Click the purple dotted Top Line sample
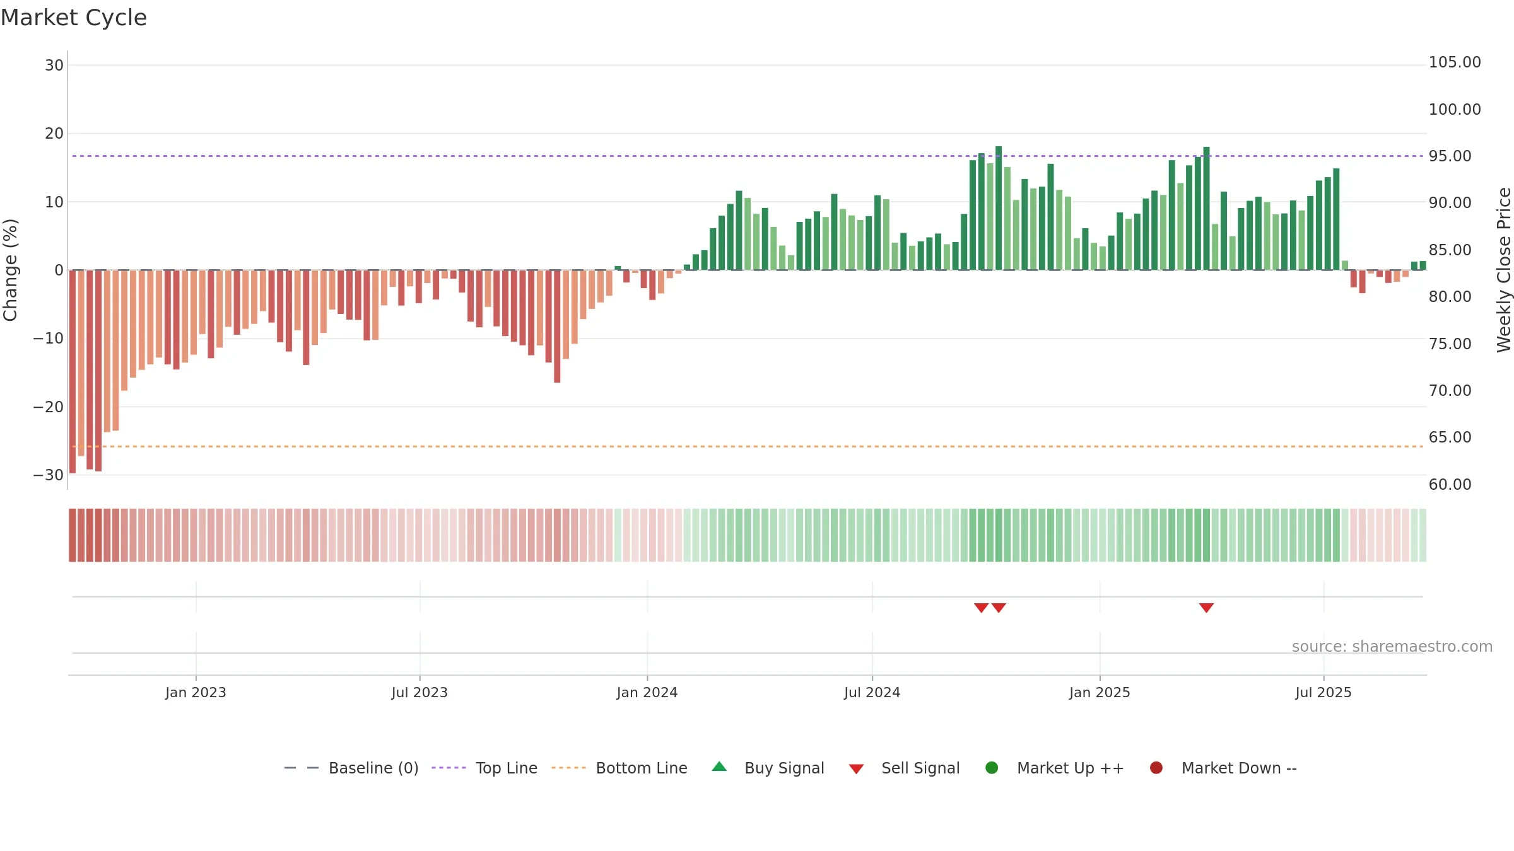 449,768
